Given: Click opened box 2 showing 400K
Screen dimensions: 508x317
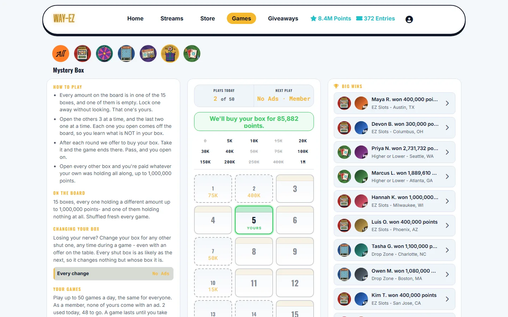Looking at the screenshot, I should 254,189.
